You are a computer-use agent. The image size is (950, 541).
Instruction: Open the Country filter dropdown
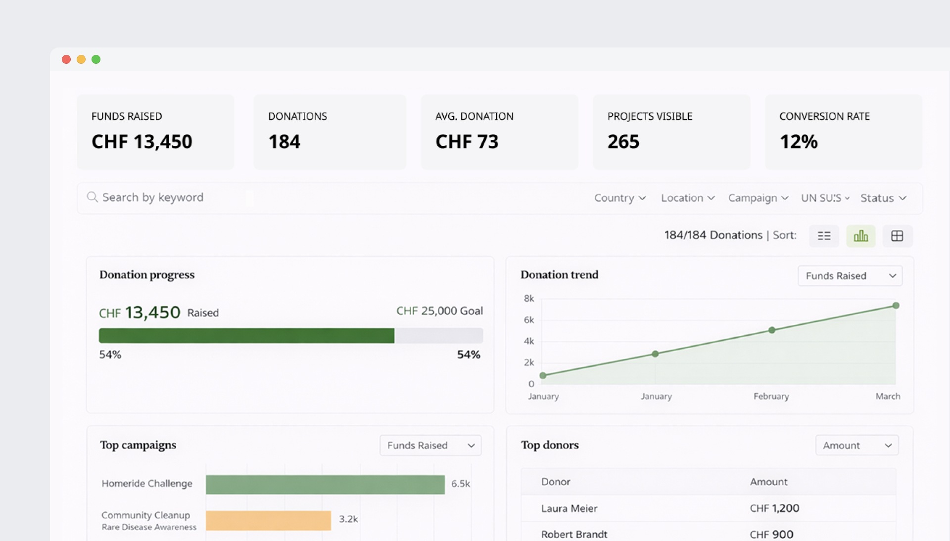[x=620, y=198]
